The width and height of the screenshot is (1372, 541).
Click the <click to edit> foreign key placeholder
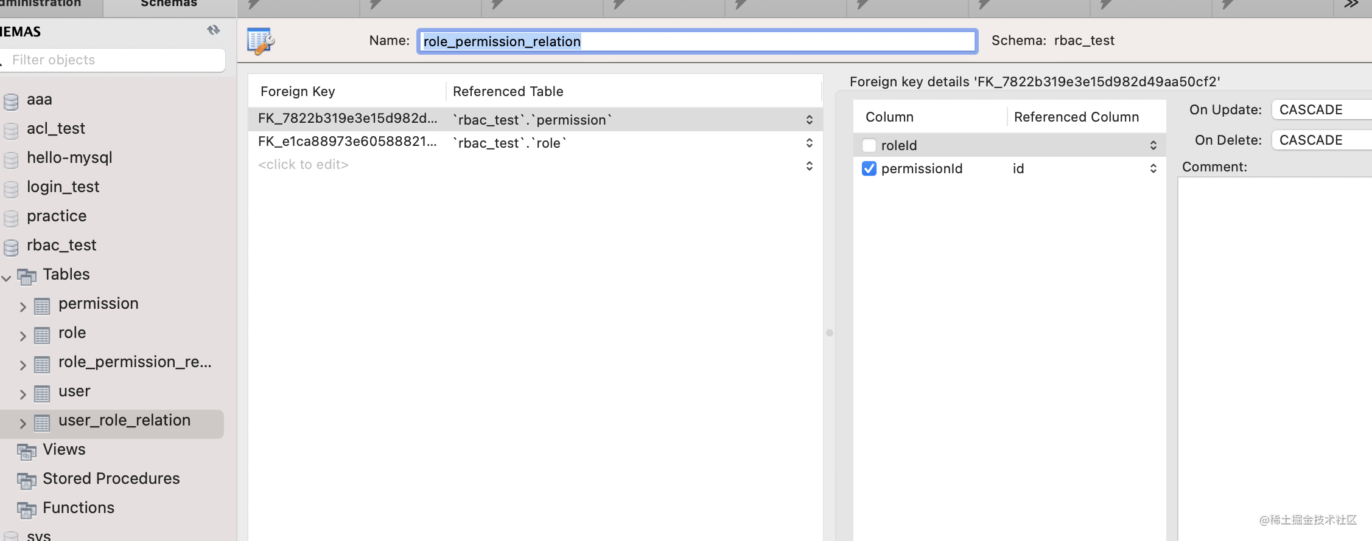tap(303, 165)
